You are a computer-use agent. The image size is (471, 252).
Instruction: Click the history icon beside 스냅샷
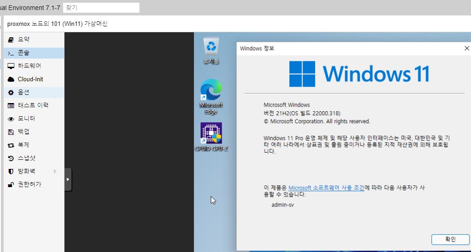tap(11, 158)
